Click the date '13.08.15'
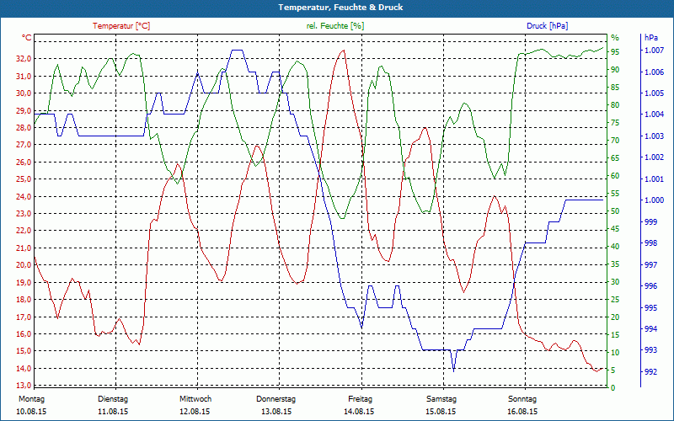The image size is (674, 421). (276, 412)
